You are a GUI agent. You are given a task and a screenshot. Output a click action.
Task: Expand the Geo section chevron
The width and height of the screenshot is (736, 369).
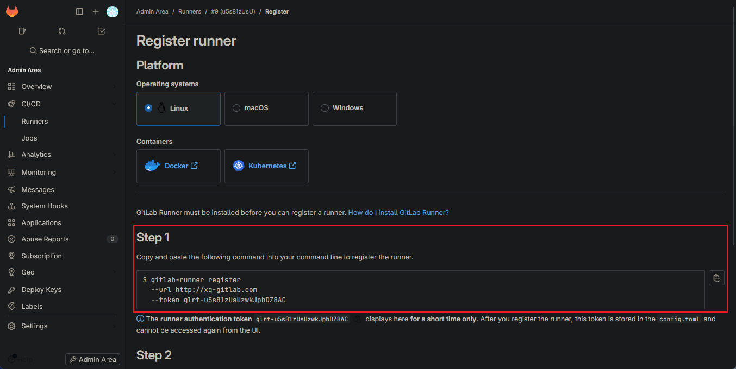point(114,272)
